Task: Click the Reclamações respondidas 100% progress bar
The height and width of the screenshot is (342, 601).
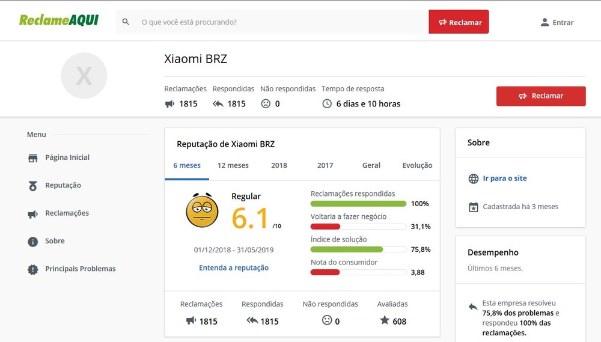Action: click(358, 204)
